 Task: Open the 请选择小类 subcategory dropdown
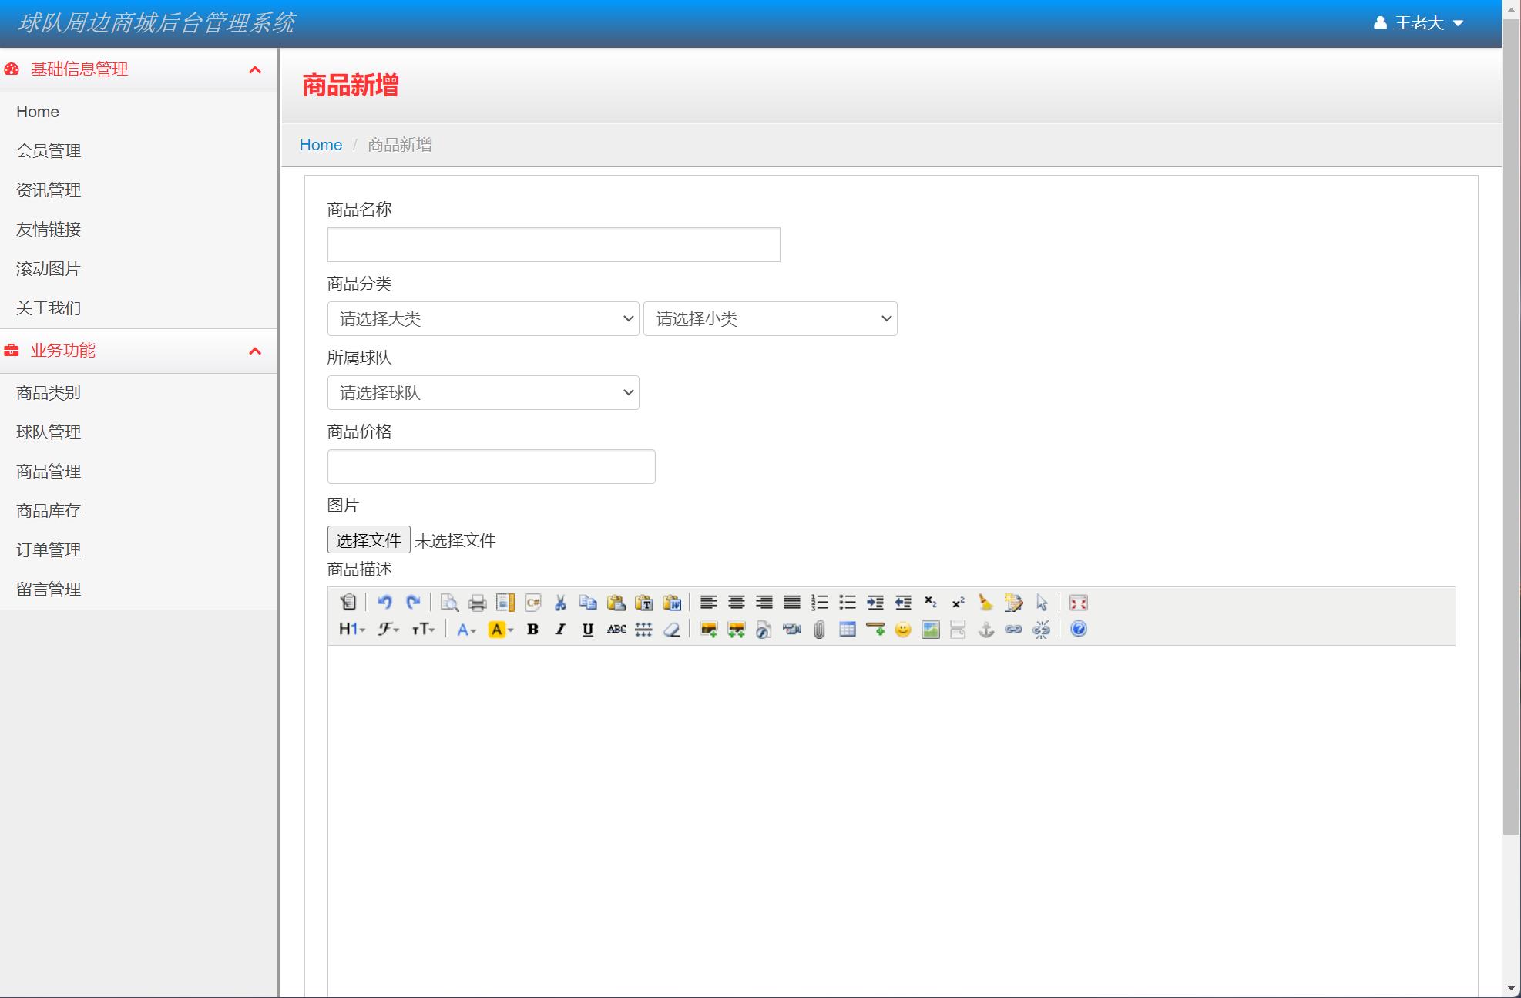coord(770,318)
